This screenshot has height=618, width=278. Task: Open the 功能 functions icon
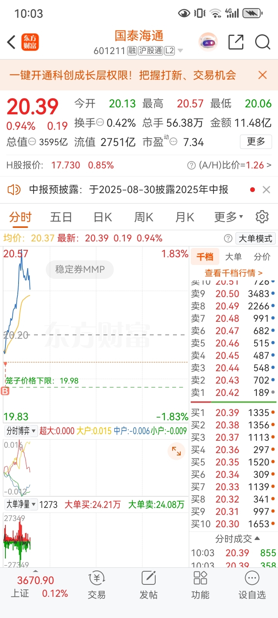point(200,585)
